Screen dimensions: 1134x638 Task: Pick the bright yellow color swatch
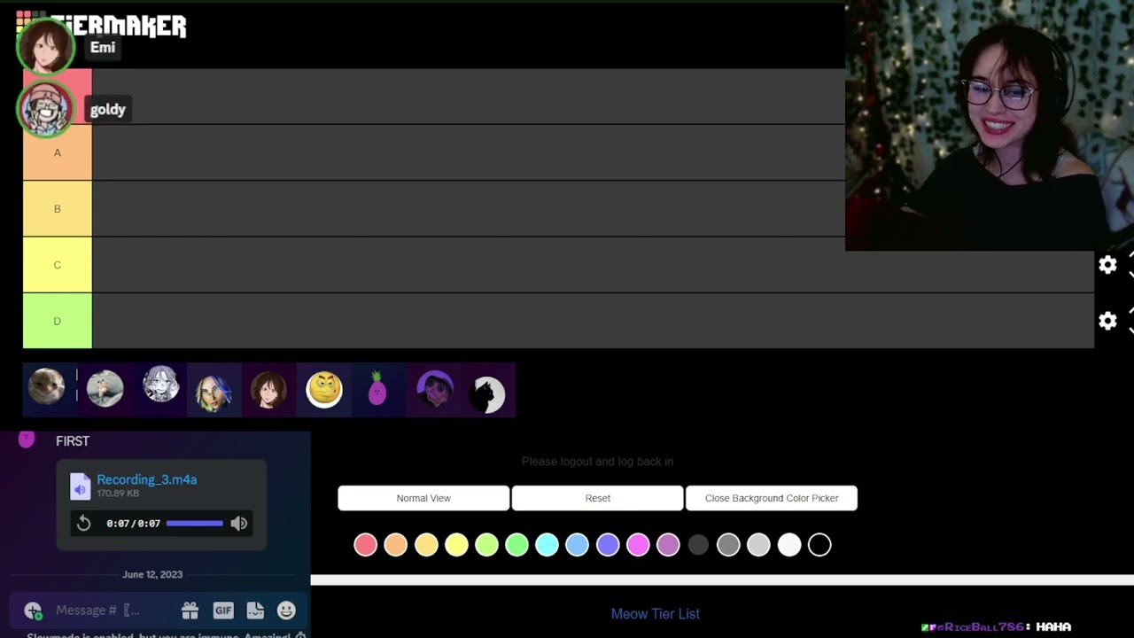pyautogui.click(x=456, y=545)
